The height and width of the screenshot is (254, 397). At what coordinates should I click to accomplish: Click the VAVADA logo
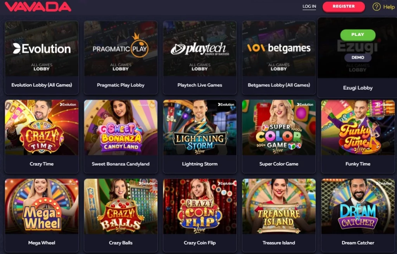(38, 7)
